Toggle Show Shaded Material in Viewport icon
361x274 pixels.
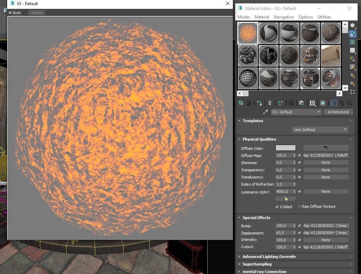point(323,103)
